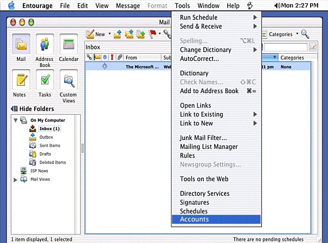The image size is (328, 243).
Task: Click the Deleted Items trash icon
Action: (33, 162)
